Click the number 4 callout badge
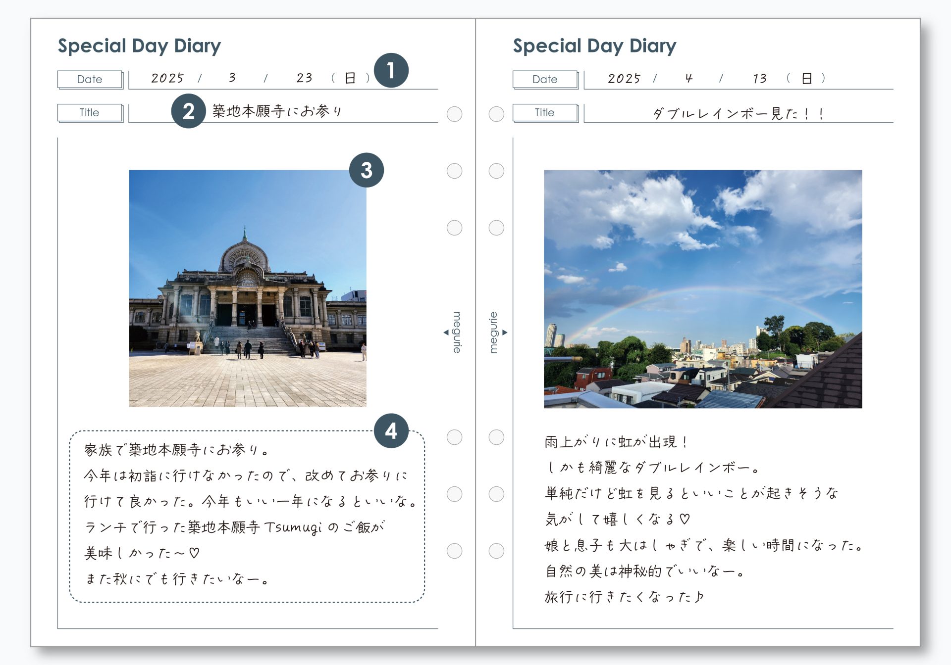The width and height of the screenshot is (951, 665). pos(391,431)
